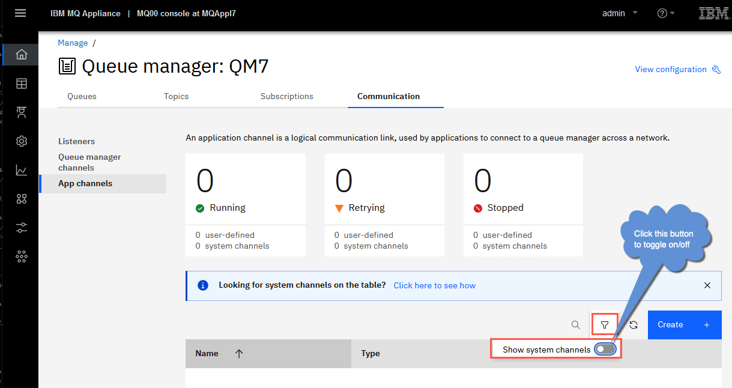Click the orange Retrying triangle icon
This screenshot has height=388, width=732.
[x=339, y=208]
